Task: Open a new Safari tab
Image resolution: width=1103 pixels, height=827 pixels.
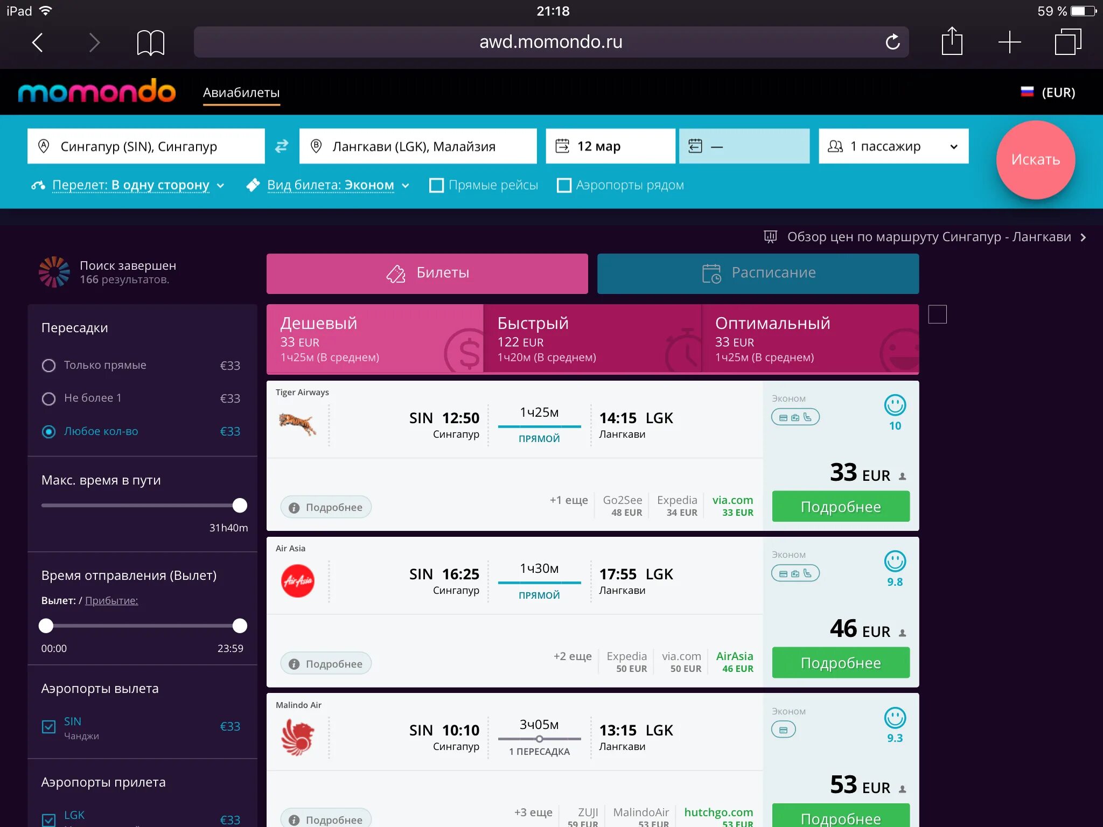Action: pyautogui.click(x=1009, y=42)
